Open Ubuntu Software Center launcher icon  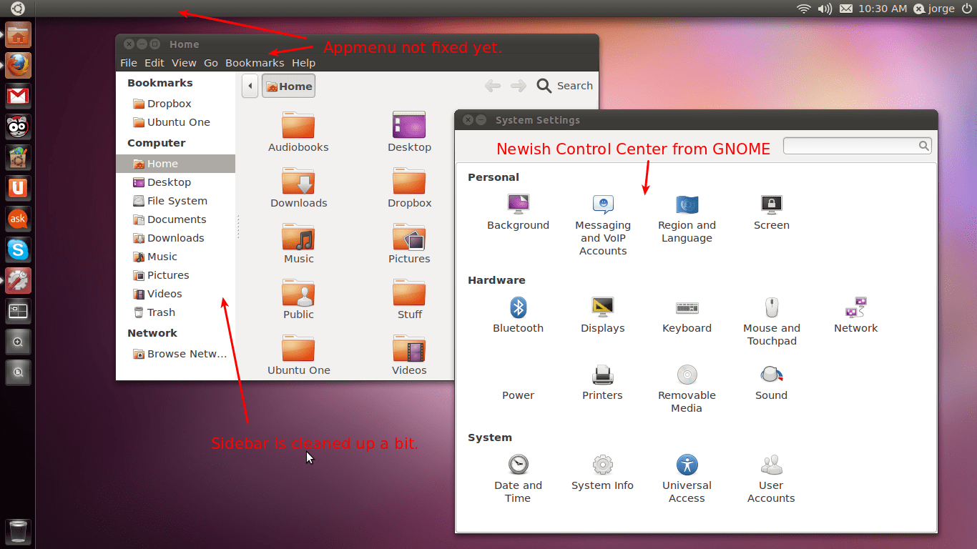(x=18, y=157)
